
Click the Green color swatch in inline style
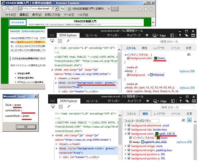155,58
